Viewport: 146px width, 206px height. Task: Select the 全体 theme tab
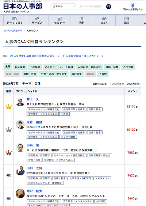8,67
